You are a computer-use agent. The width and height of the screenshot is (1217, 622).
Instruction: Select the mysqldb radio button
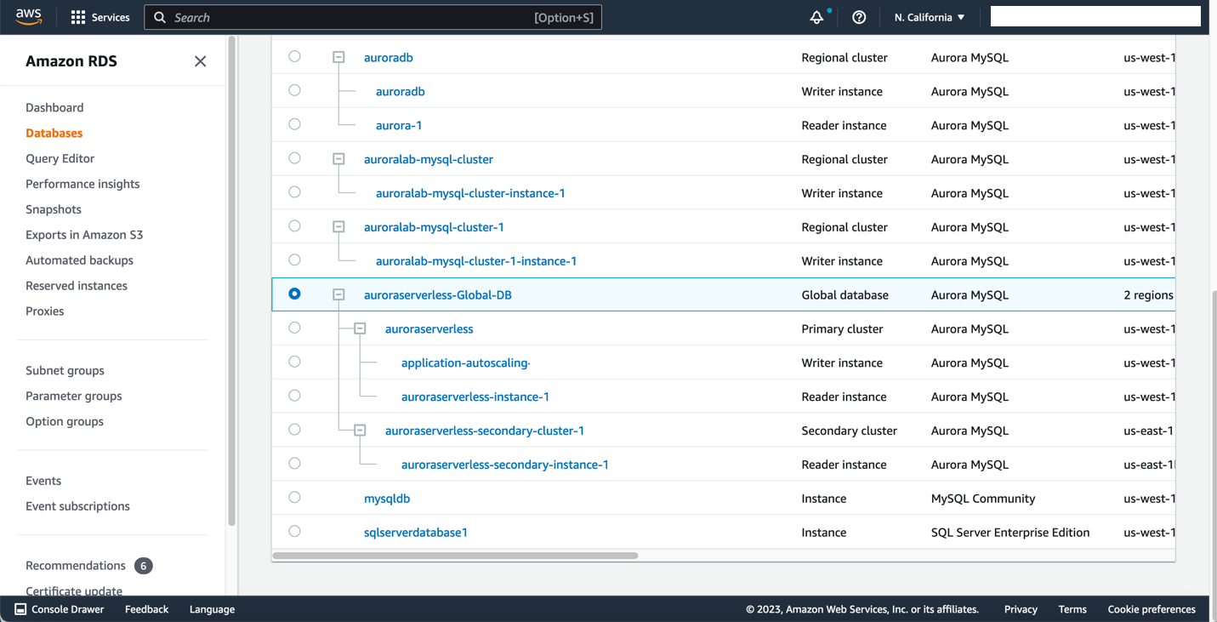click(x=294, y=497)
